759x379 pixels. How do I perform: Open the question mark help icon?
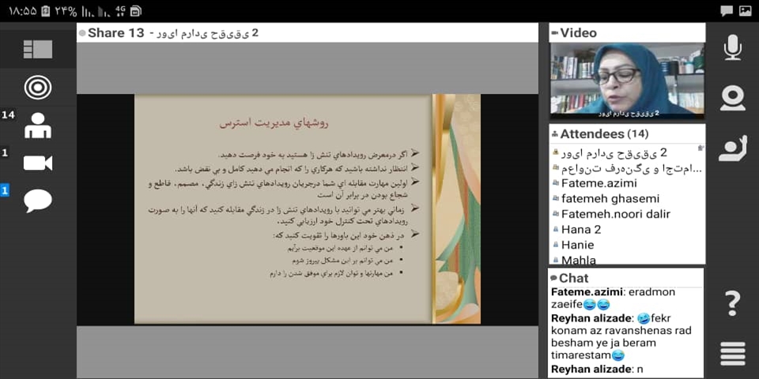(732, 302)
